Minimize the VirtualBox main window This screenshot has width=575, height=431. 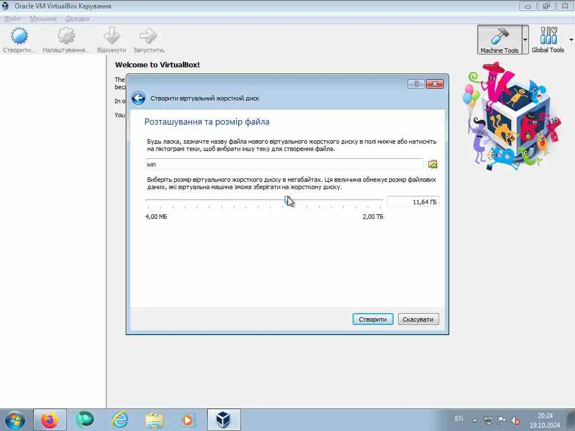(528, 6)
